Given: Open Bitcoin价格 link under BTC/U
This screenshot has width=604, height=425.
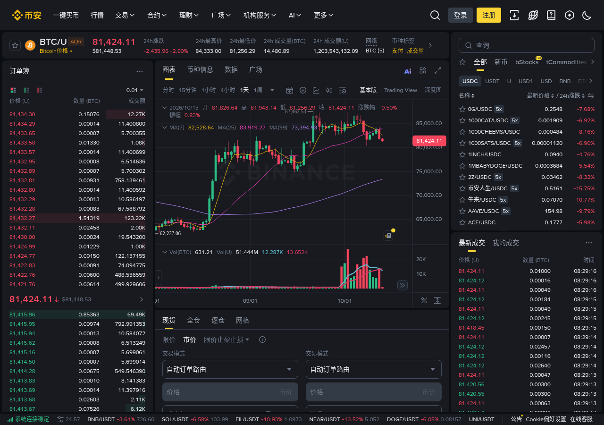Looking at the screenshot, I should (x=56, y=51).
